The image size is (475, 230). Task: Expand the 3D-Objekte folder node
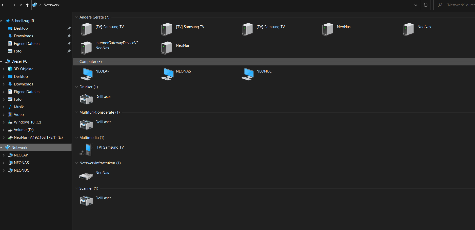(x=4, y=69)
